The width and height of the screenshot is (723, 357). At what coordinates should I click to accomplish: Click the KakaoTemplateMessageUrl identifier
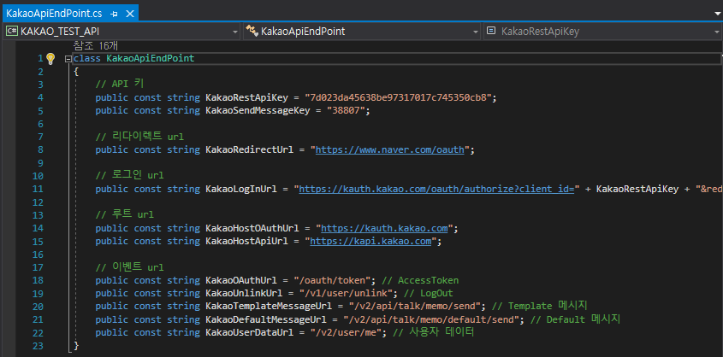click(269, 307)
